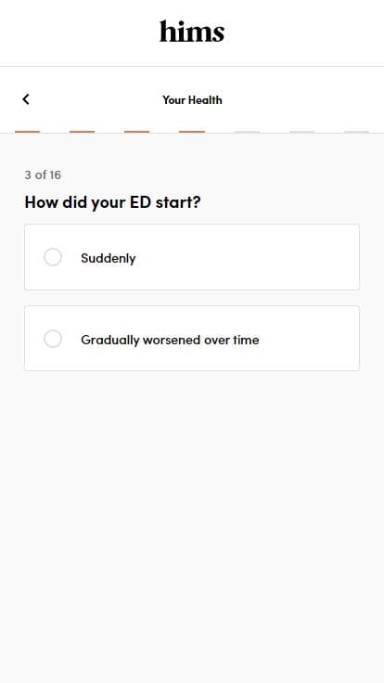
Task: Click the fourth filled progress segment
Action: coord(192,132)
